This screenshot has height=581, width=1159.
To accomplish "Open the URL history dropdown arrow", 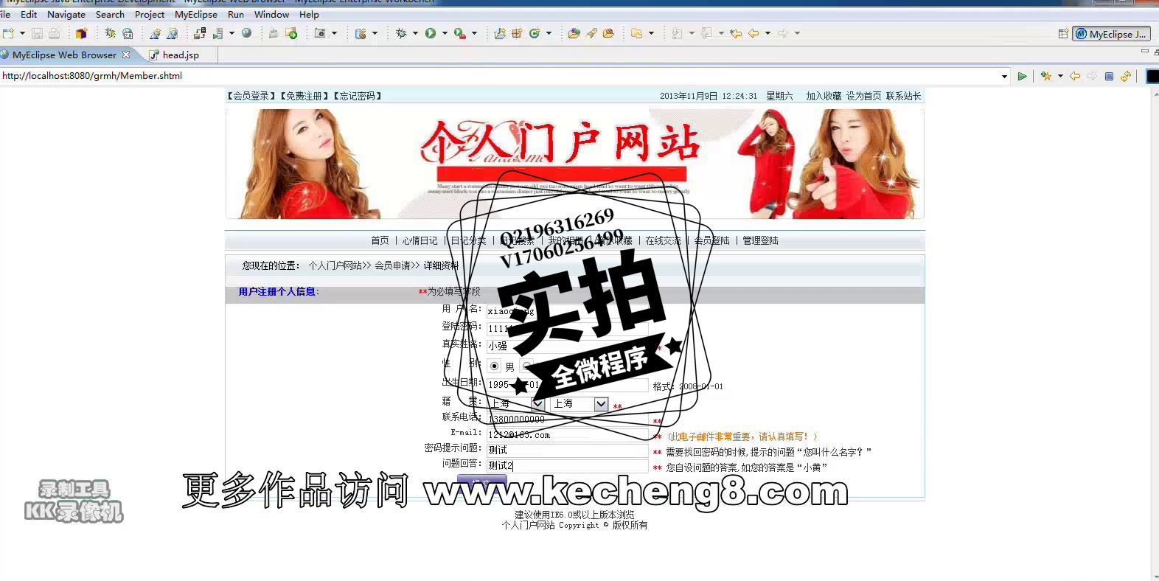I will 1004,76.
